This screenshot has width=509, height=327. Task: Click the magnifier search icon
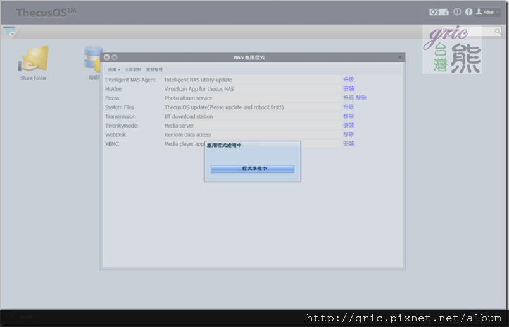click(498, 32)
